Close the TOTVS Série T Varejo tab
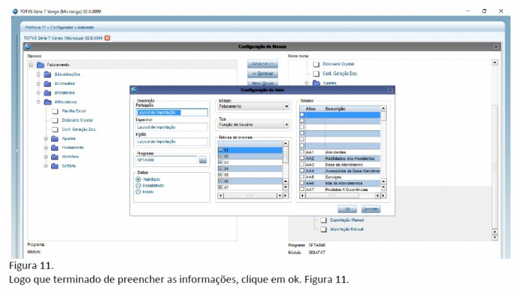518x294 pixels. tap(107, 38)
